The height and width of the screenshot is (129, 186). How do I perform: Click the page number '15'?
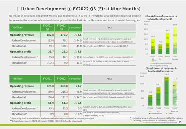pyautogui.click(x=180, y=122)
